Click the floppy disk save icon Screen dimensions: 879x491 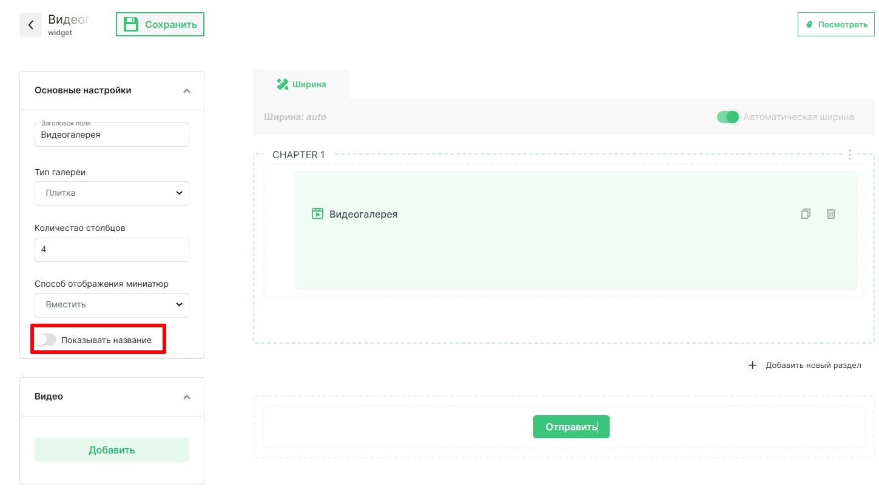131,24
